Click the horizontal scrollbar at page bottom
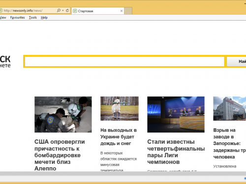Viewport: 246px width, 184px height. (x=123, y=174)
